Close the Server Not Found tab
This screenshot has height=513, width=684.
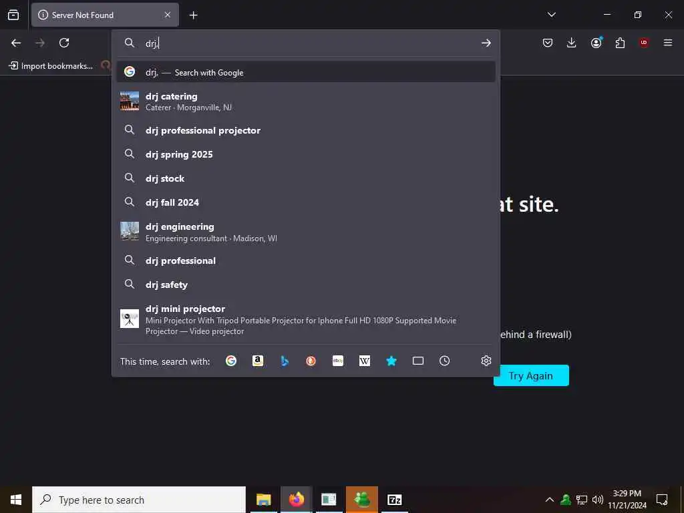point(168,15)
